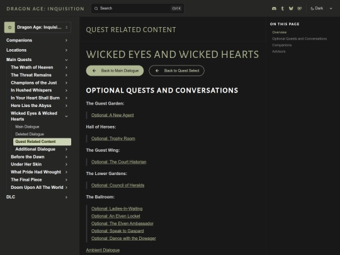Open Optional: The Court Historian link
This screenshot has width=340, height=255.
118,162
